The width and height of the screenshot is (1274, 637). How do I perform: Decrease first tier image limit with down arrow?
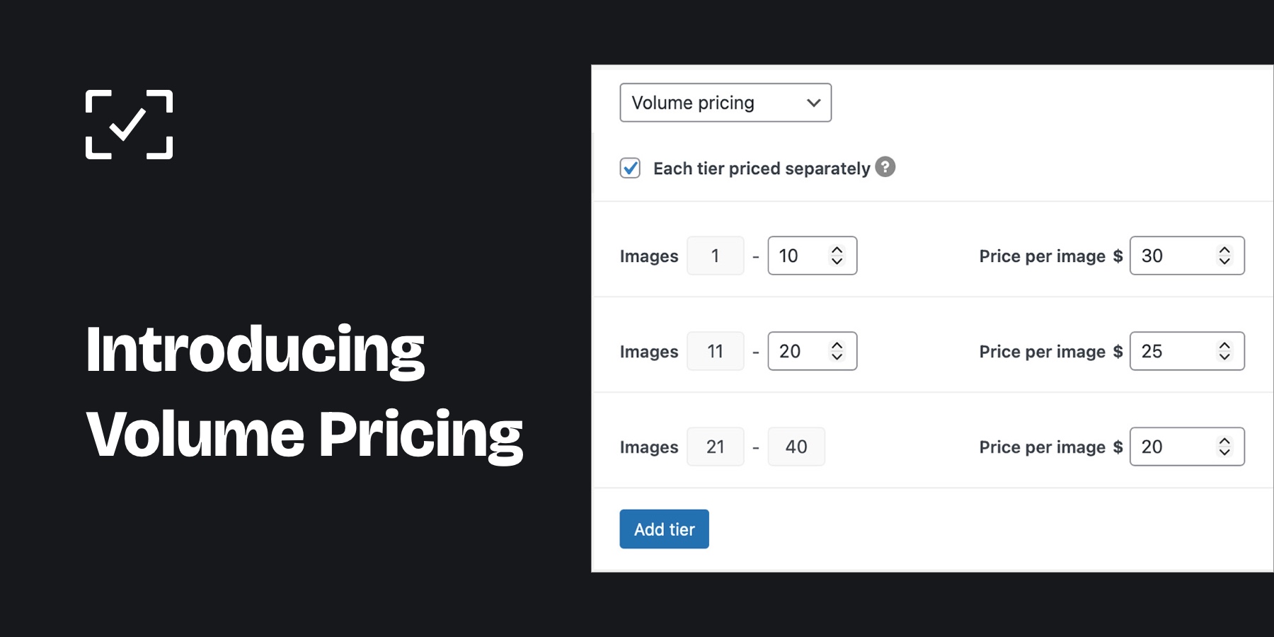(837, 261)
